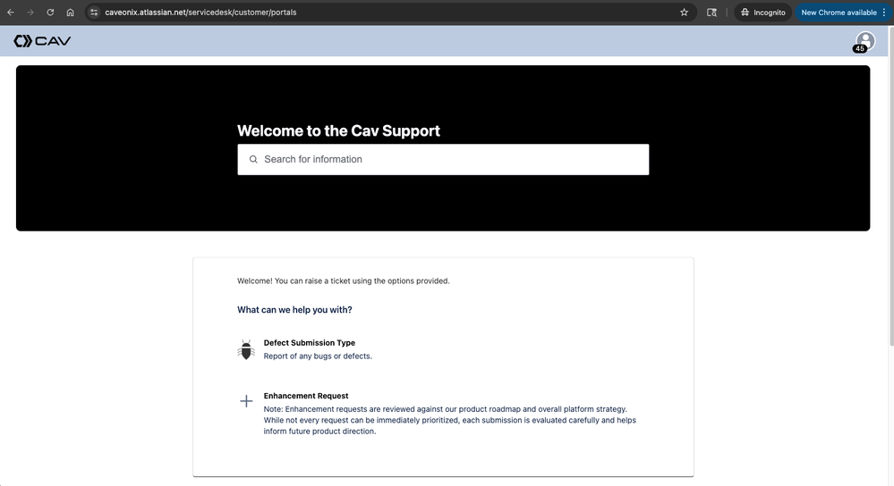View site information icon in address bar
894x486 pixels.
pos(94,12)
